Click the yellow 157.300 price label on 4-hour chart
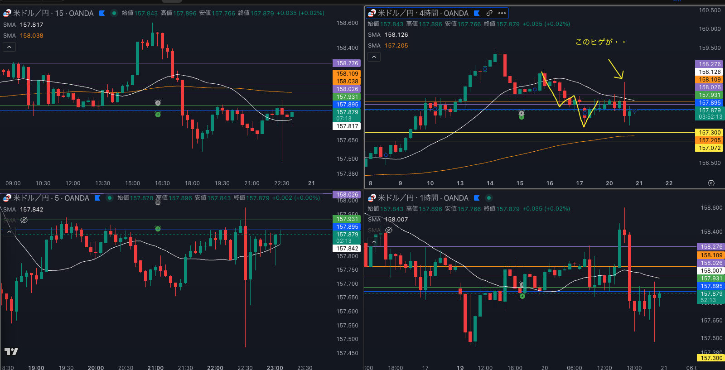The image size is (725, 370). [709, 133]
